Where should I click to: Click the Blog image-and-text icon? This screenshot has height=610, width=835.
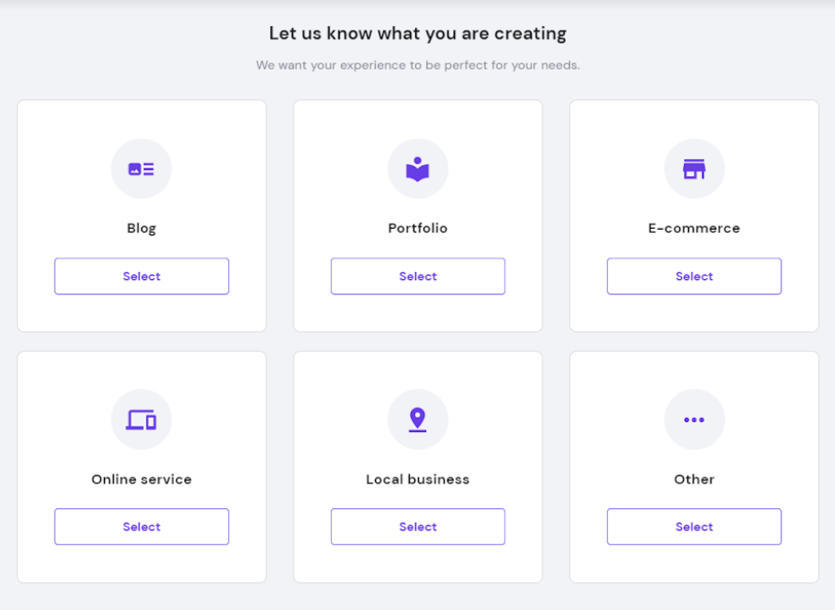click(141, 169)
